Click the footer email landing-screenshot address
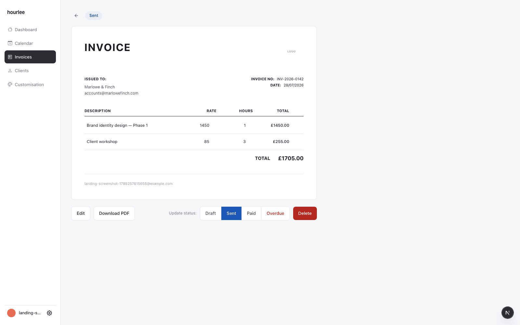This screenshot has width=520, height=325. pyautogui.click(x=128, y=184)
